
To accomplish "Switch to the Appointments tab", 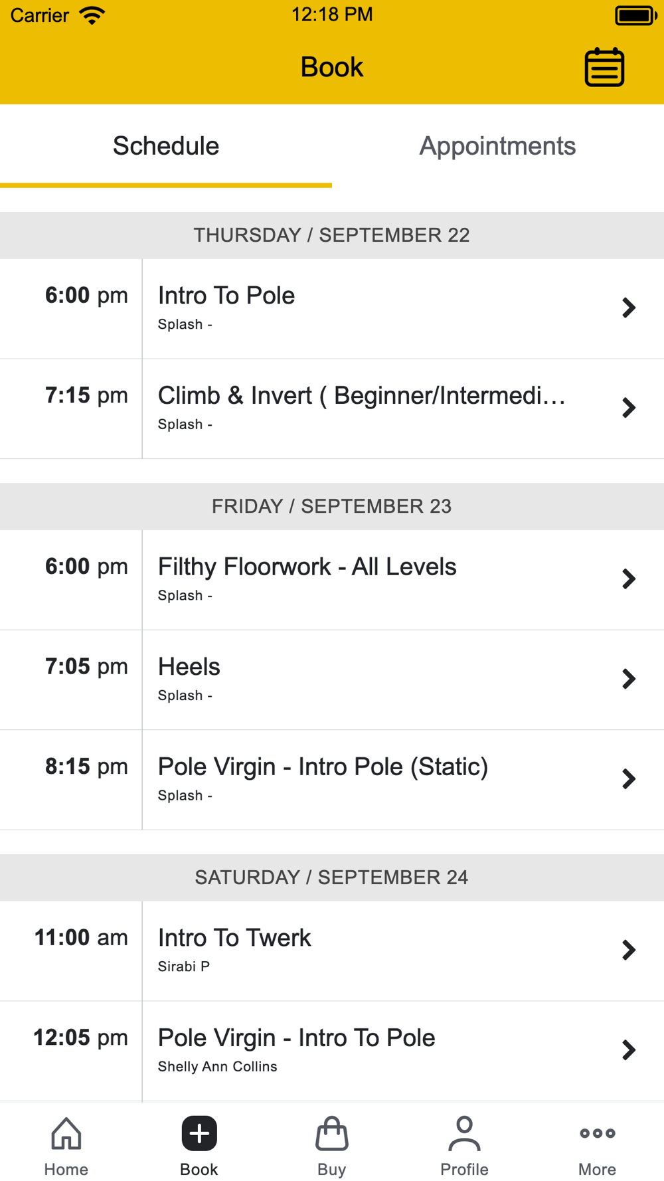I will coord(498,146).
